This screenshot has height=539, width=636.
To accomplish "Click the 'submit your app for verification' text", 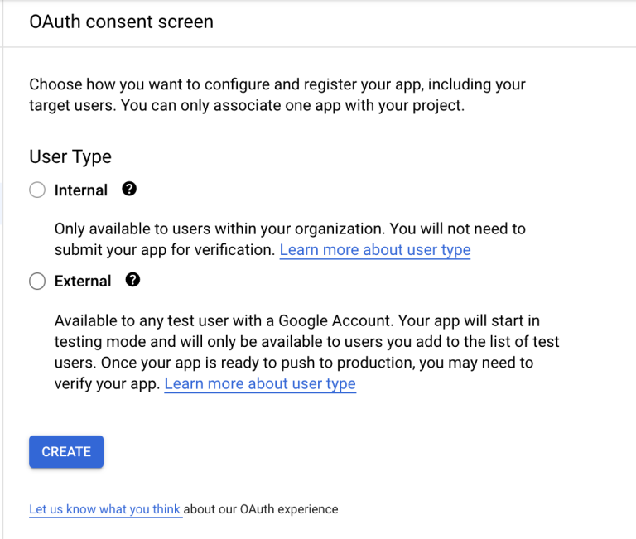I will [x=166, y=250].
